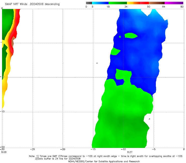The image size is (186, 163).
Task: Click the lens-shaped green patch inside the blue swath
Action: tap(131, 36)
